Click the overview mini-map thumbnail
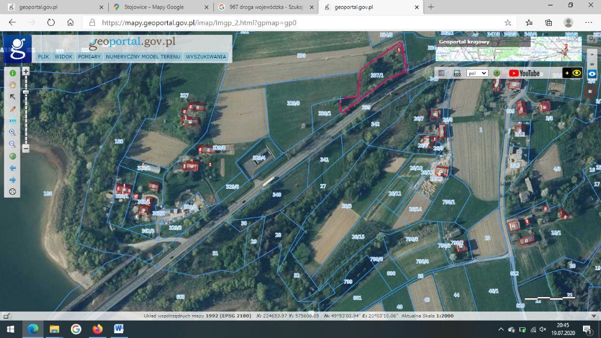This screenshot has width=601, height=338. click(x=508, y=49)
